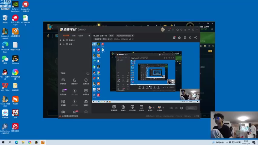This screenshot has height=145, width=258.
Task: Mute the 麦克风 microphone
Action: (150, 108)
